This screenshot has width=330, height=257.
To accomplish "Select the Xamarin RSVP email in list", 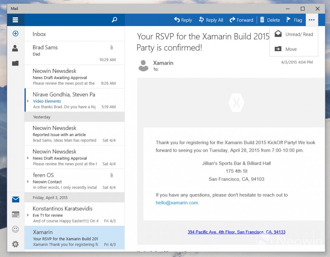I will (74, 238).
